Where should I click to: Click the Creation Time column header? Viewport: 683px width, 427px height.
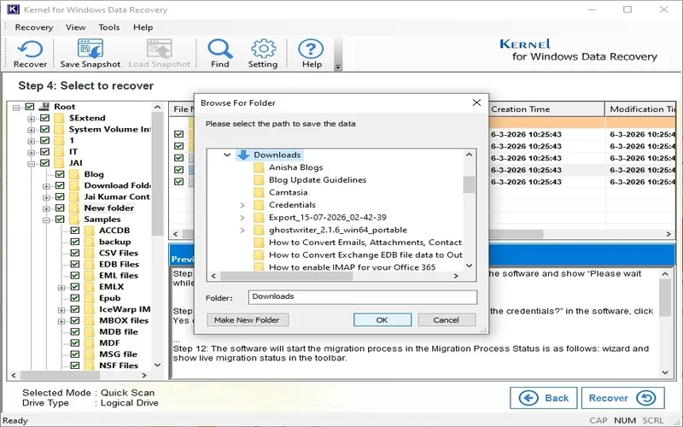point(546,109)
